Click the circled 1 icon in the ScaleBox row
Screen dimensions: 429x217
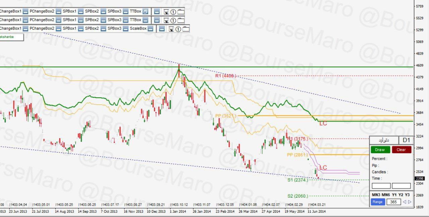tap(178, 29)
